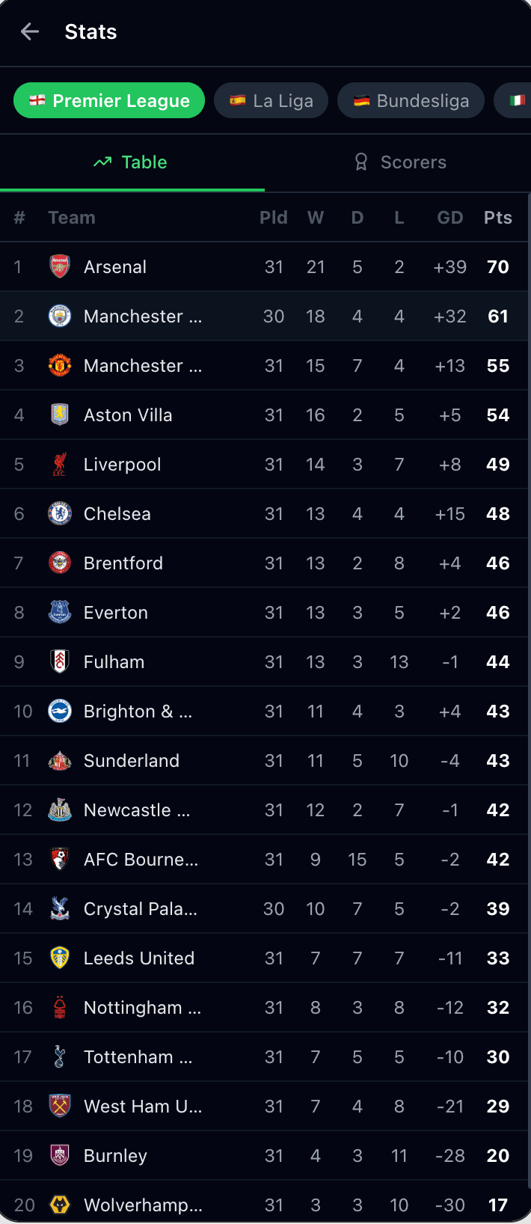Click the Sunderland club crest

tap(60, 761)
